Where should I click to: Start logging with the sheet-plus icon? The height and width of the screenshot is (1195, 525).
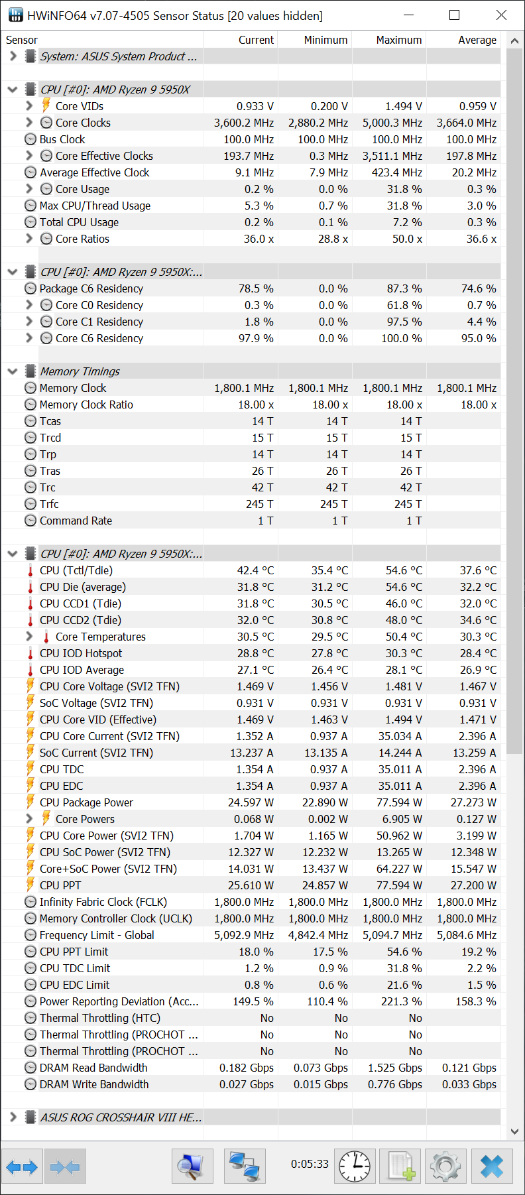click(x=400, y=1166)
